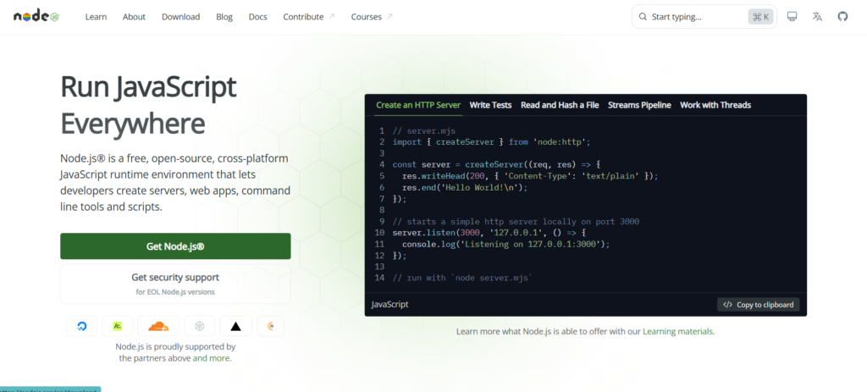Open the Learn navigation link
This screenshot has height=392, width=867.
[x=96, y=17]
